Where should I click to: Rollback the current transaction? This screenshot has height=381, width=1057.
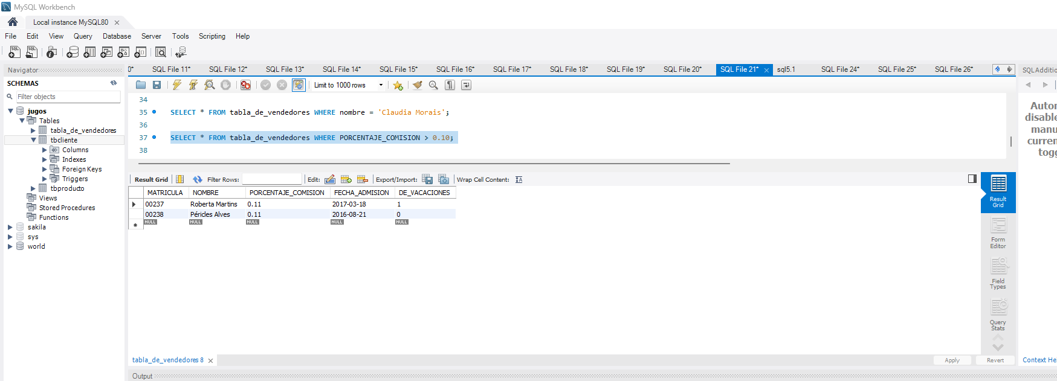282,85
